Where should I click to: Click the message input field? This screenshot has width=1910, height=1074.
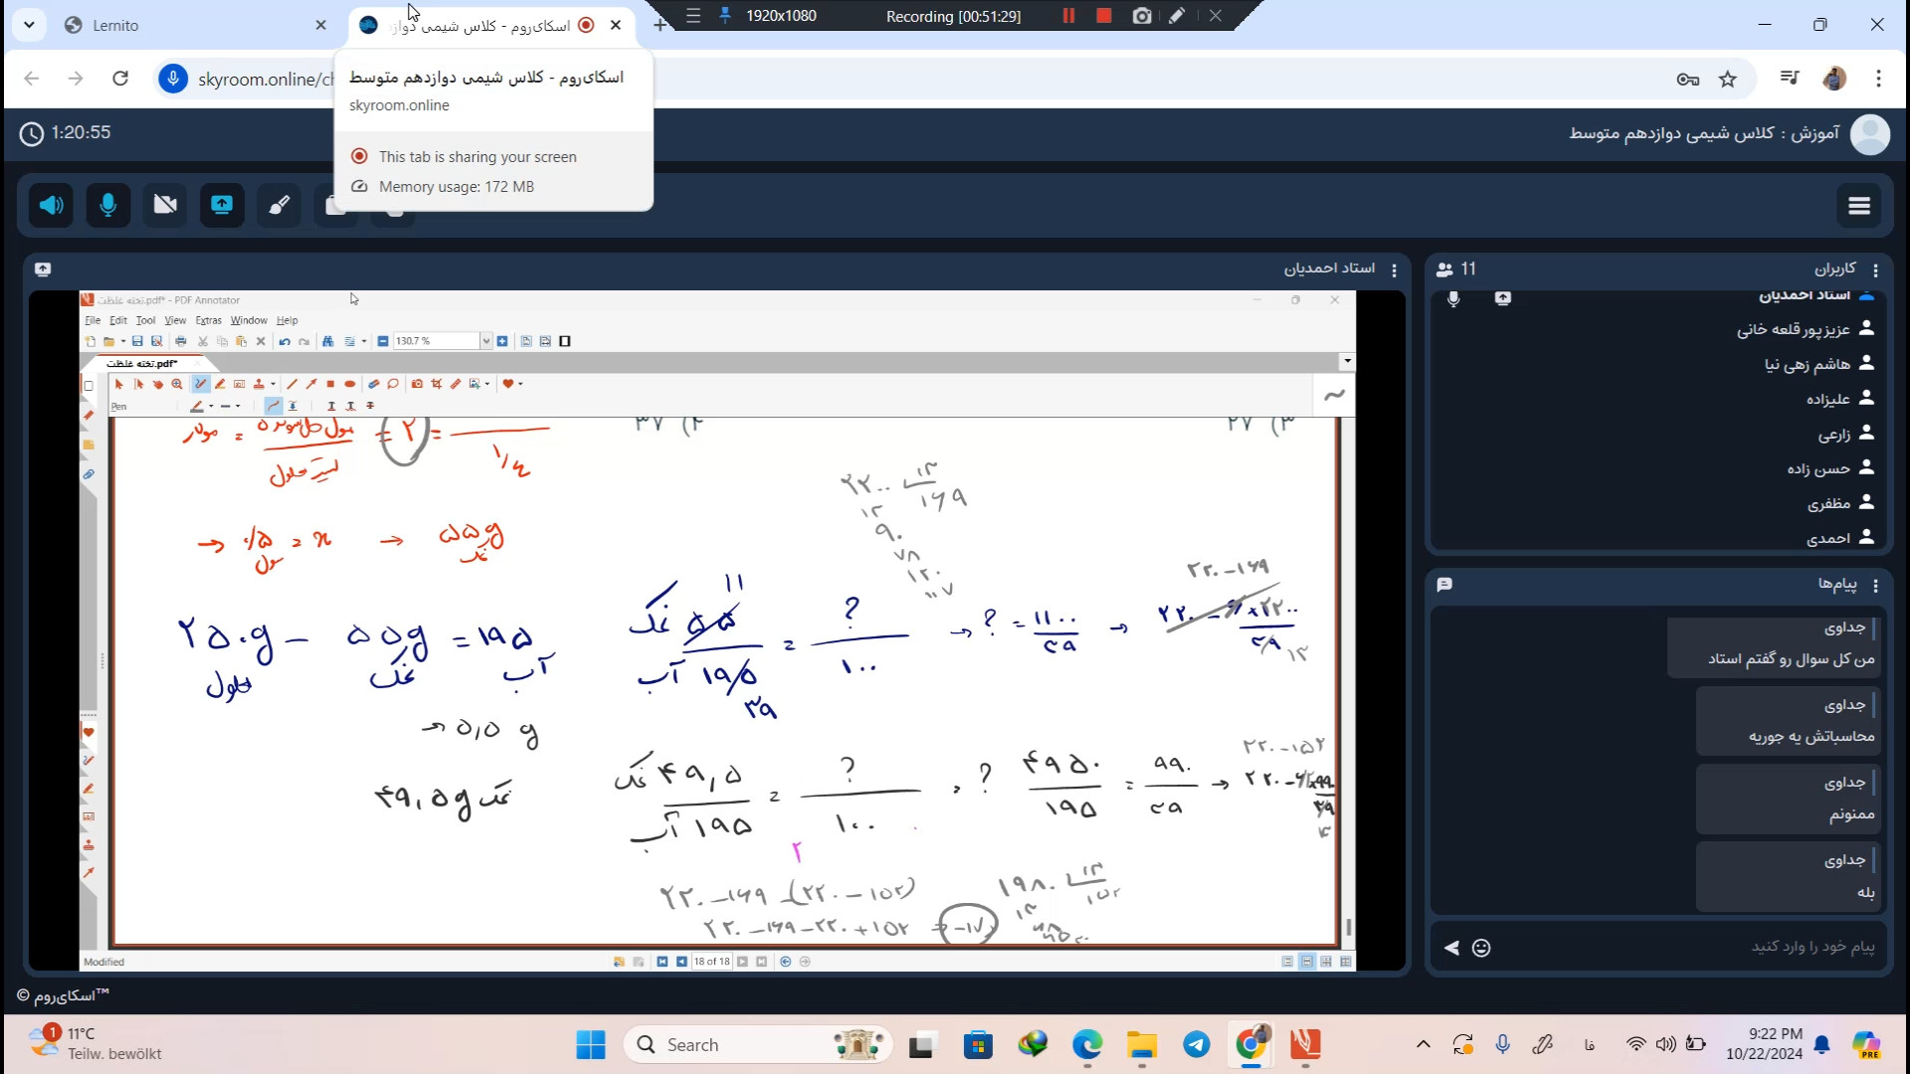1691,947
